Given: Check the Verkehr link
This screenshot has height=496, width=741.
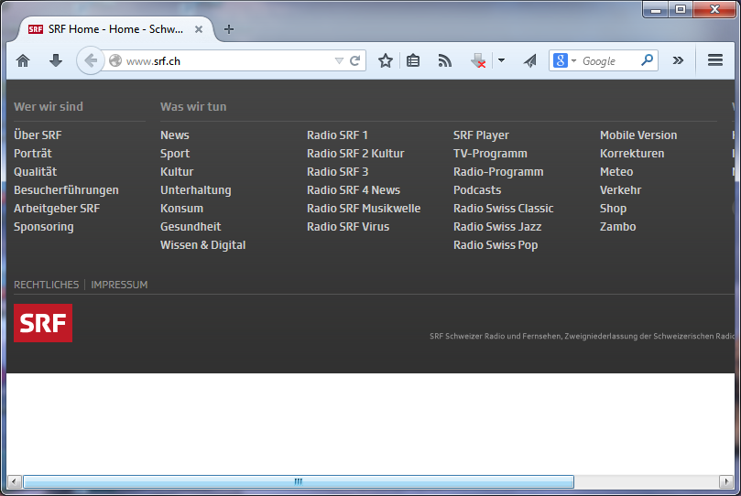Looking at the screenshot, I should pyautogui.click(x=620, y=190).
